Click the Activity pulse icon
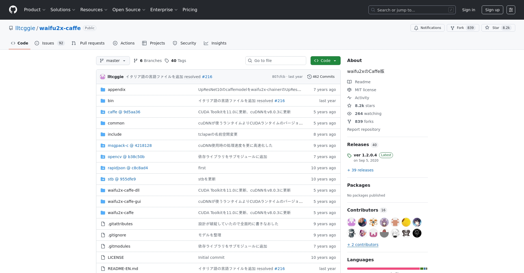Screen dimensions: 524x273 pyautogui.click(x=349, y=98)
